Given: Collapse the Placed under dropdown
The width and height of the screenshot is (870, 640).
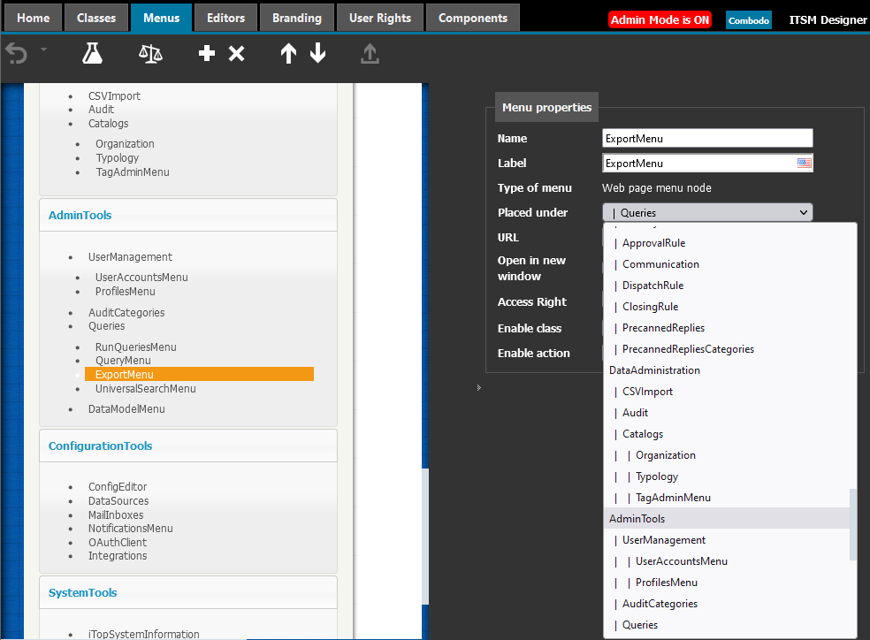Looking at the screenshot, I should click(x=803, y=212).
